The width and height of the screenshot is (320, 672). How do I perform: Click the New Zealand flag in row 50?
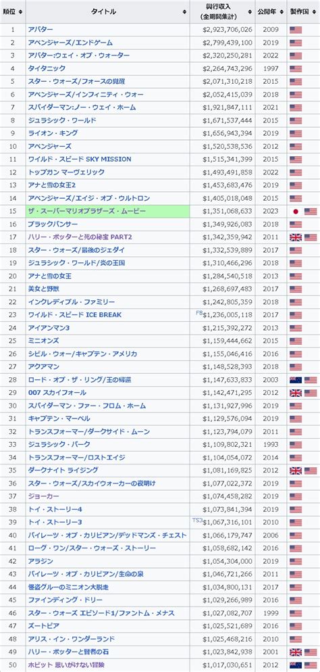[x=296, y=665]
